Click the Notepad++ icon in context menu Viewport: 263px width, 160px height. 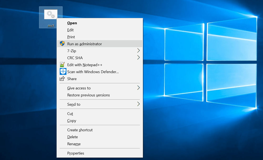(x=62, y=65)
